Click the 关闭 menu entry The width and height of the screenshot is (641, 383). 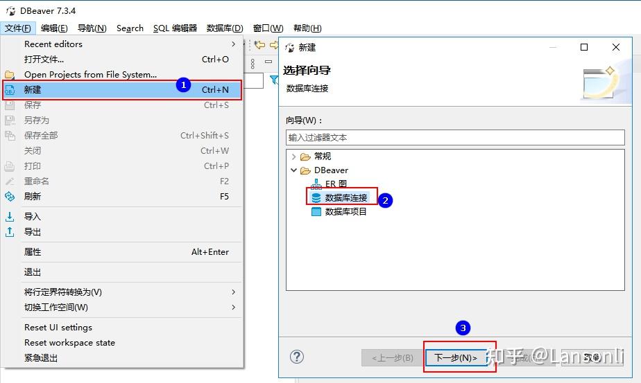point(122,151)
